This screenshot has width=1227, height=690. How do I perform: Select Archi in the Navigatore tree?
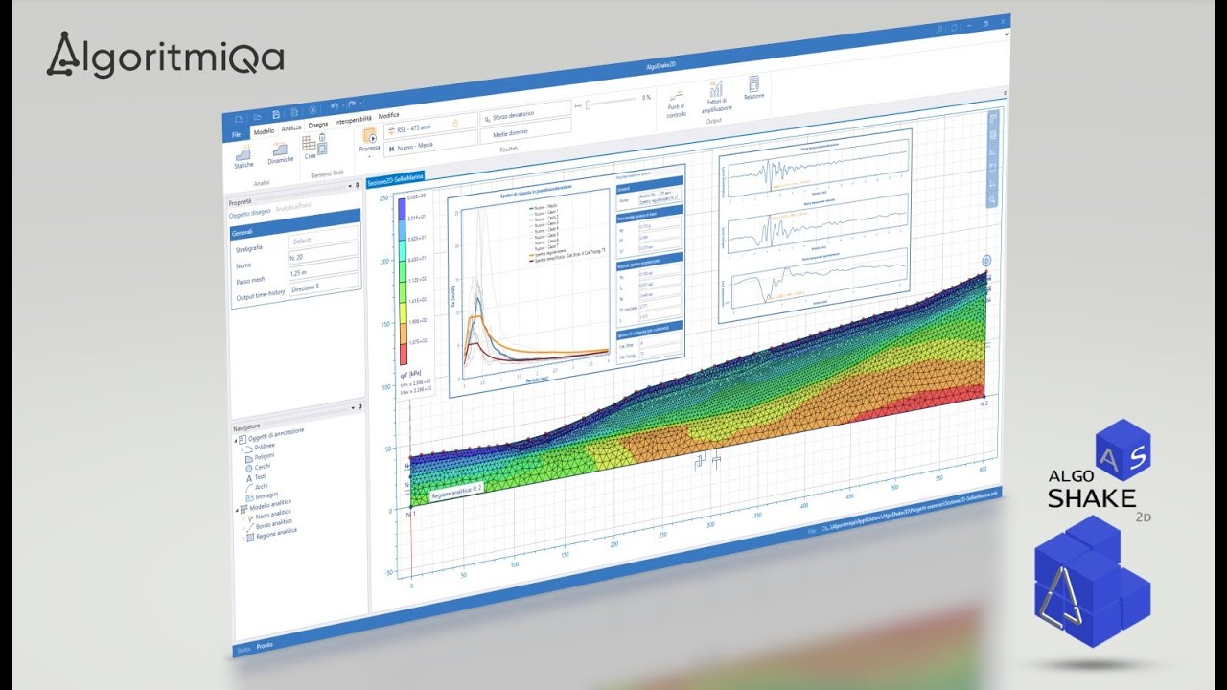[261, 487]
